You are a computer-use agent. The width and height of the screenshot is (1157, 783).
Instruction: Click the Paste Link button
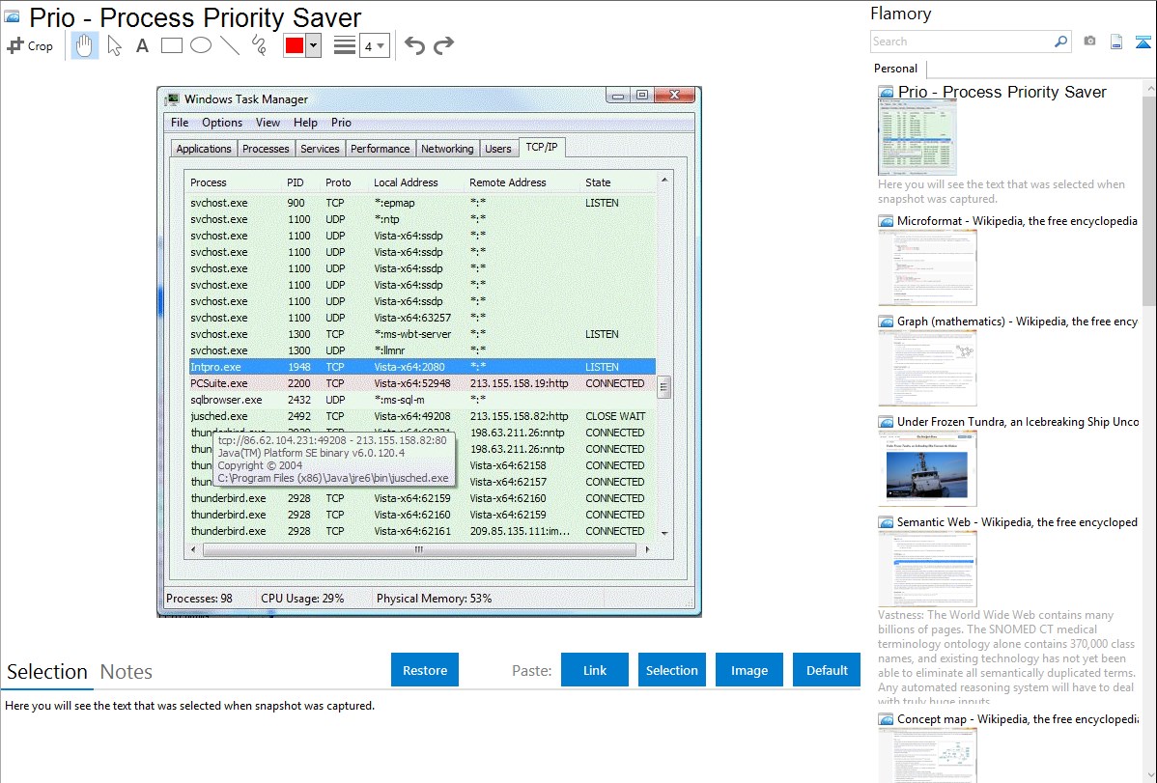pos(595,670)
